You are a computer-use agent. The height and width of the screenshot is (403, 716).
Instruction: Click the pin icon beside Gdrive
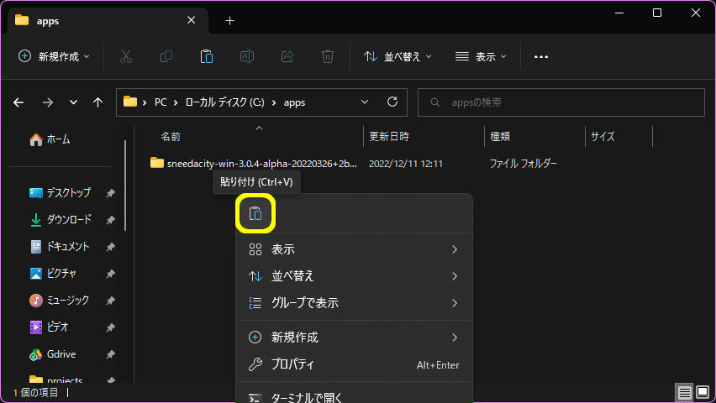click(110, 354)
